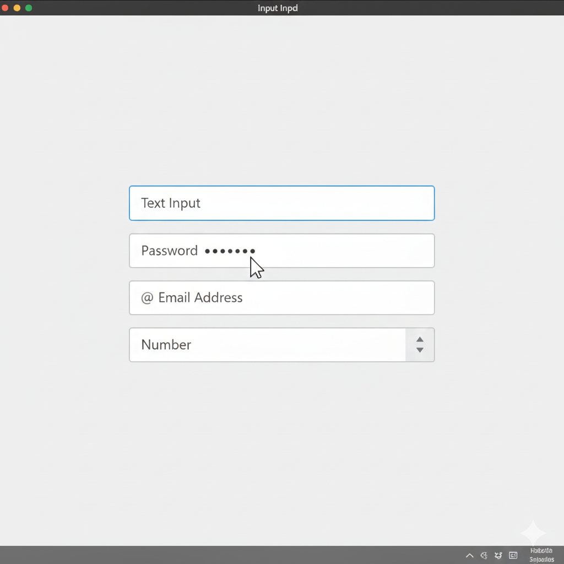Expand hidden tray icons with the chevron

469,555
